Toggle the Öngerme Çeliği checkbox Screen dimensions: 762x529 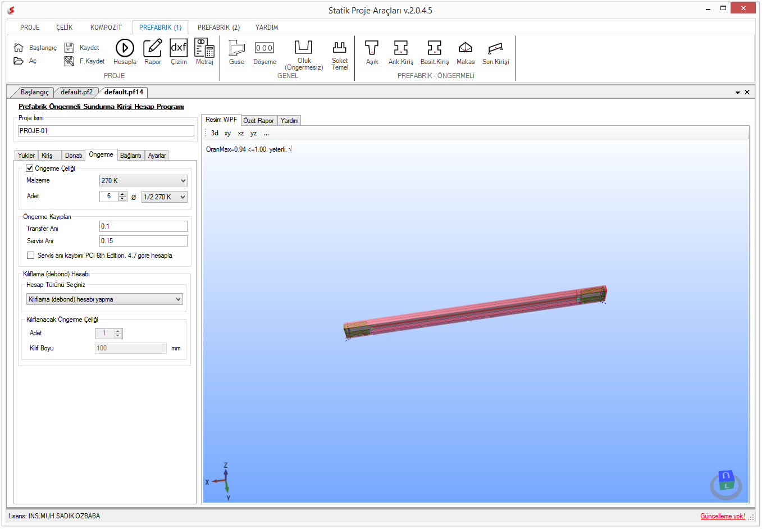[30, 168]
